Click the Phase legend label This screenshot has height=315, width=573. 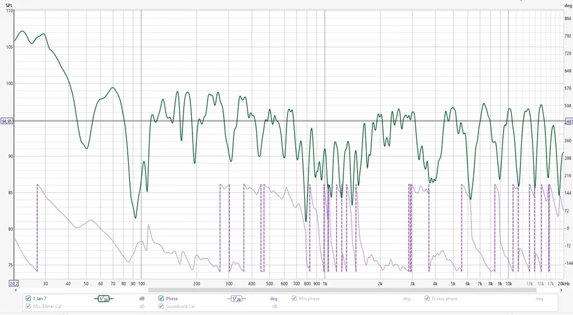tap(172, 299)
